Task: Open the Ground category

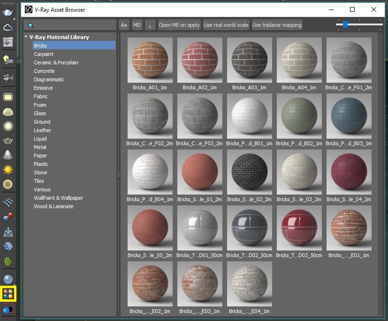Action: click(42, 122)
